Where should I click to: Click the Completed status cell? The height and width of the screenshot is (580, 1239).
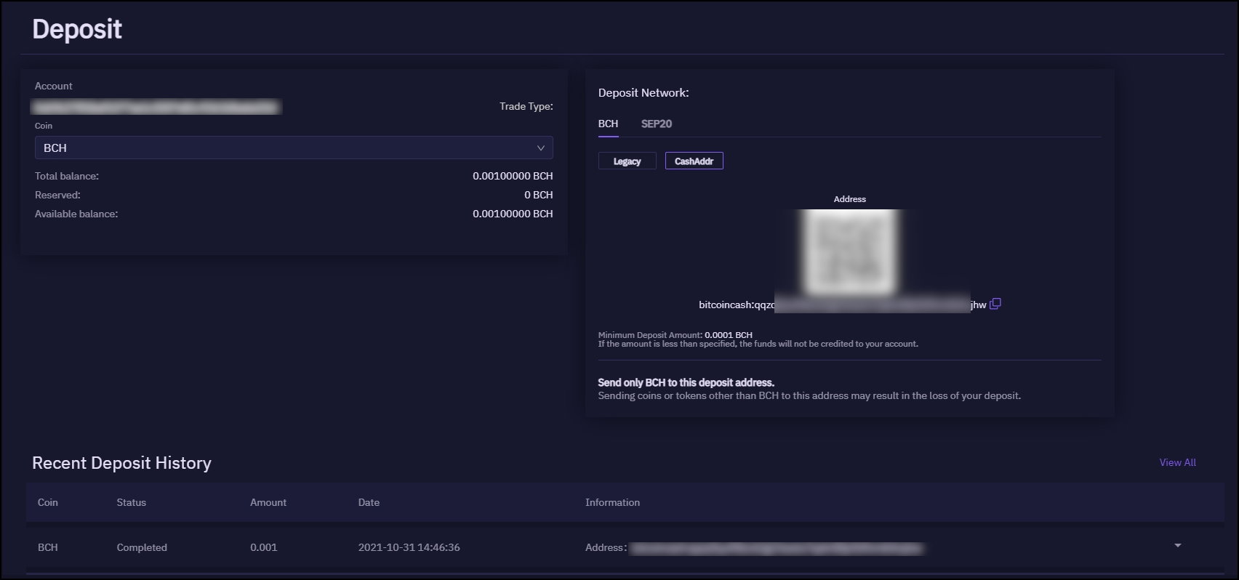pyautogui.click(x=142, y=547)
